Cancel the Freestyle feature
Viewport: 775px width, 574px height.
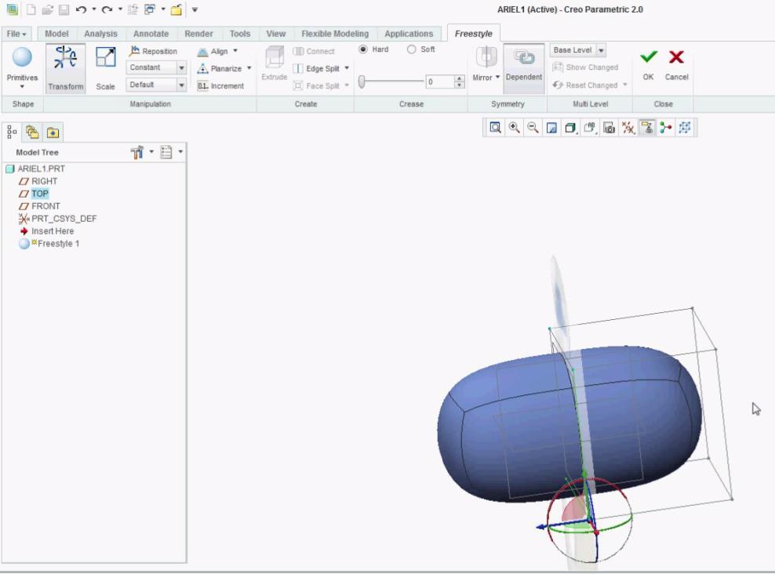tap(676, 64)
